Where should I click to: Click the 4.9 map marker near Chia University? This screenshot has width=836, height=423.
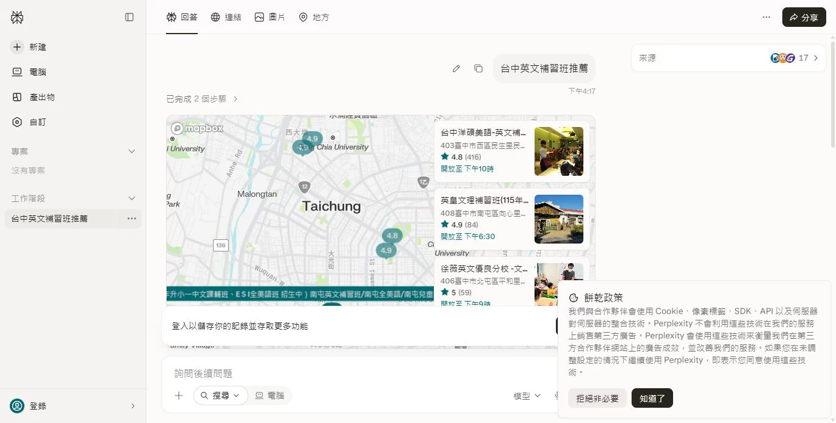pos(312,139)
